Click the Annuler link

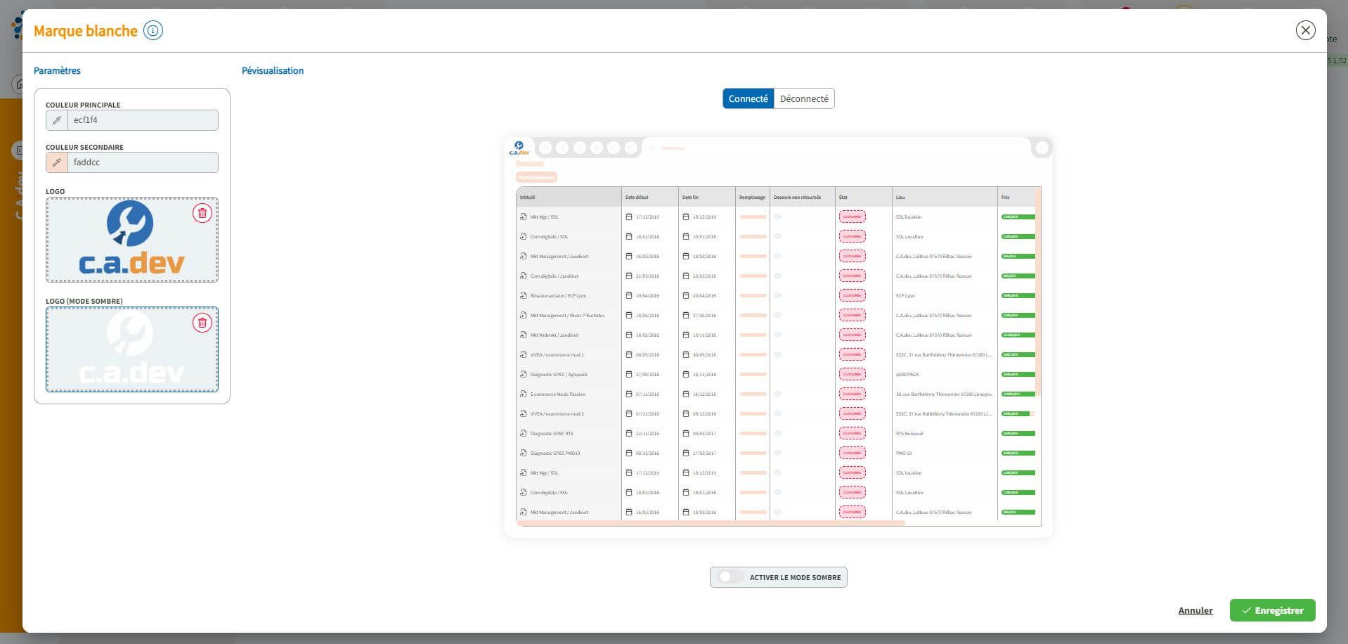1195,610
